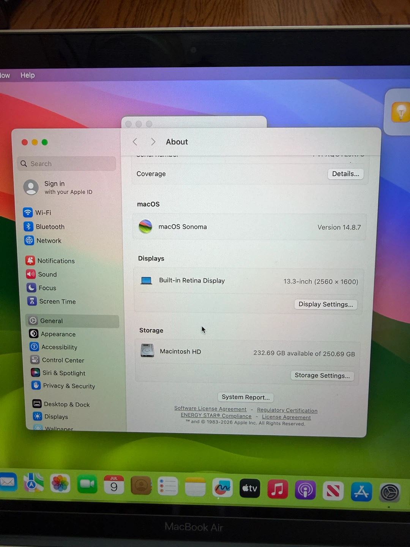Image resolution: width=410 pixels, height=547 pixels.
Task: Open FaceTime from the Dock
Action: (x=87, y=484)
